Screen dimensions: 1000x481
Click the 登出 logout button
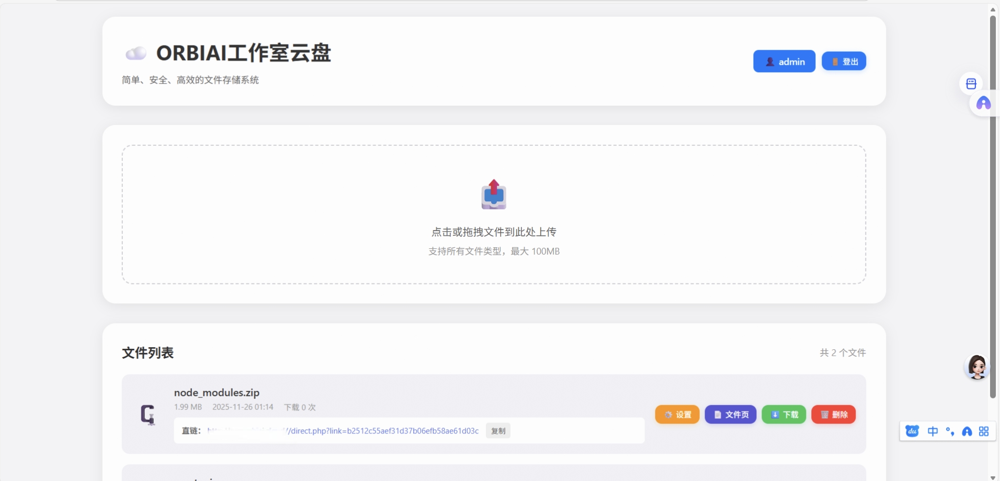844,61
